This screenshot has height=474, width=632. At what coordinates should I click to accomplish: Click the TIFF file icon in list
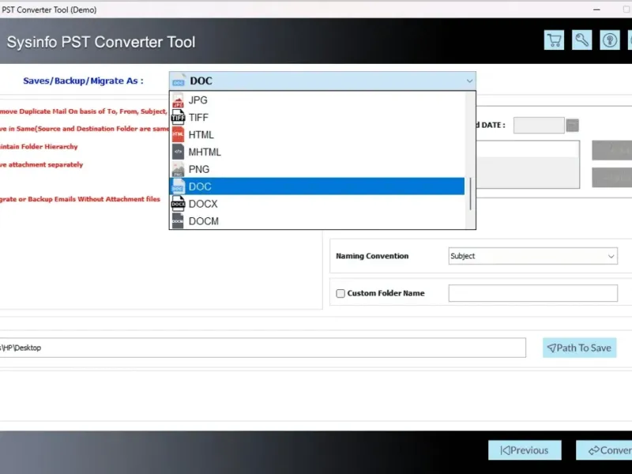[x=178, y=117]
